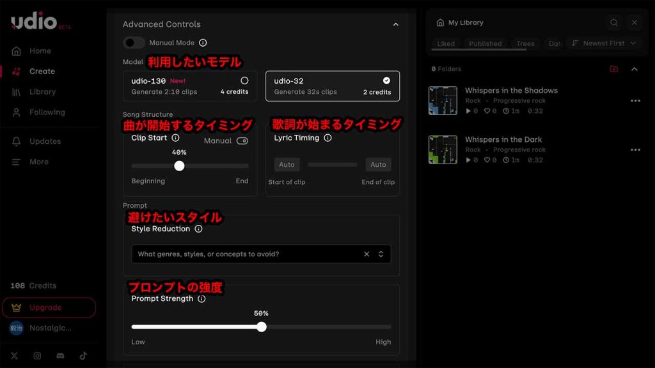Click the 108 Credits counter
The image size is (655, 368).
pyautogui.click(x=33, y=286)
